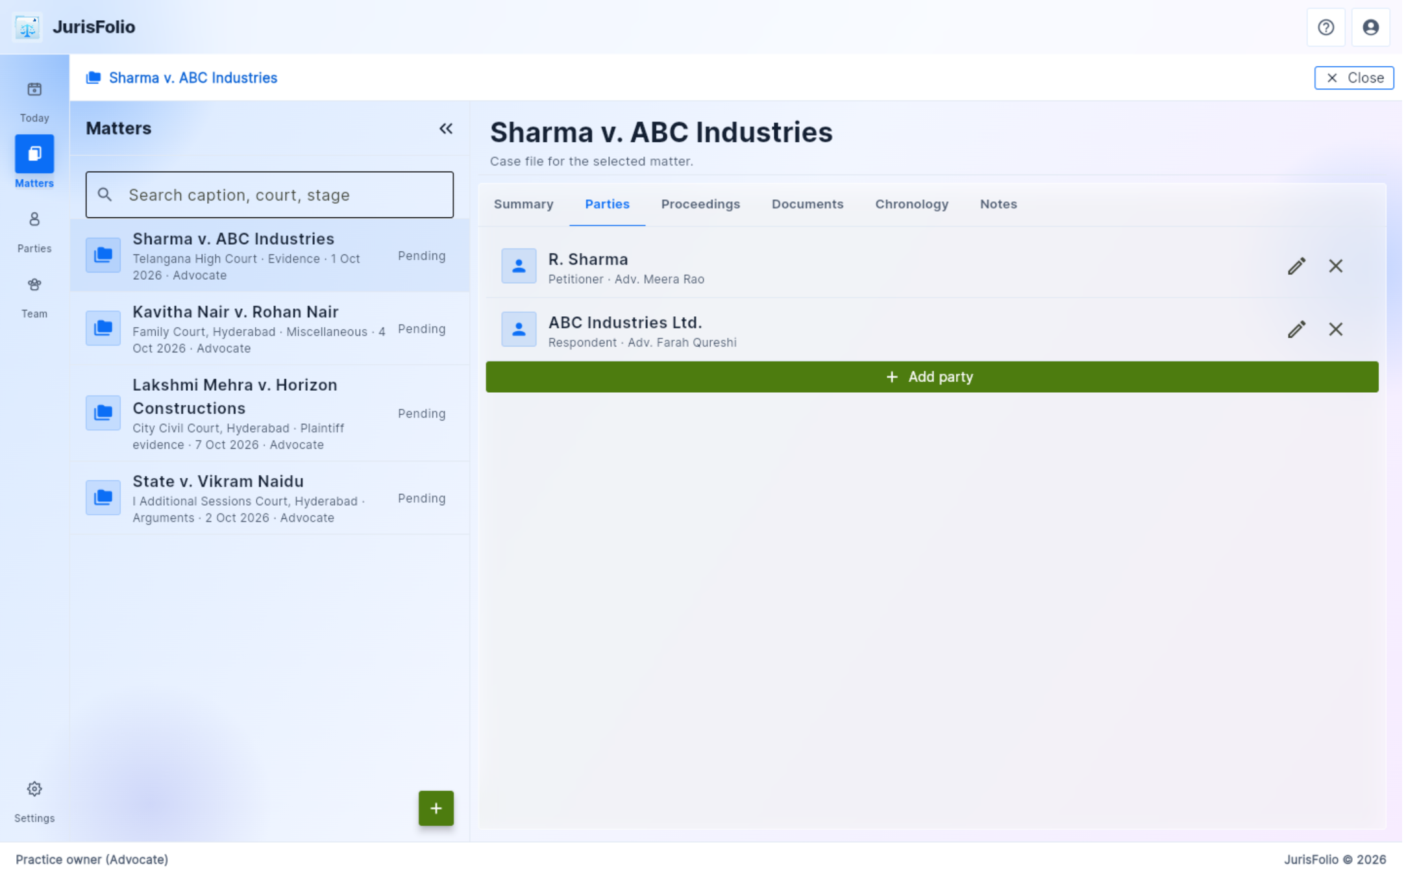
Task: Select the Matters sidebar icon
Action: [34, 154]
